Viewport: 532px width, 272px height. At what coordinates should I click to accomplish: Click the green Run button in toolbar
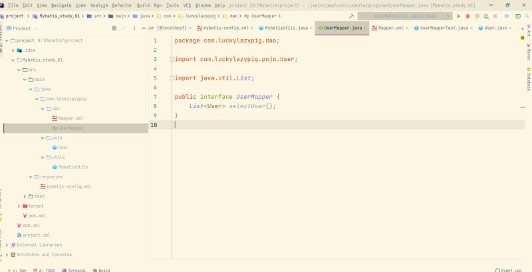pyautogui.click(x=458, y=16)
